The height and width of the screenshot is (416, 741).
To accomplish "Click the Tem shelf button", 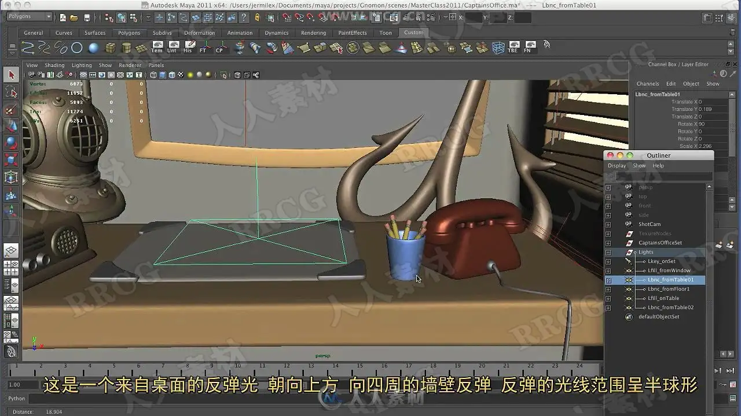I will pyautogui.click(x=157, y=48).
